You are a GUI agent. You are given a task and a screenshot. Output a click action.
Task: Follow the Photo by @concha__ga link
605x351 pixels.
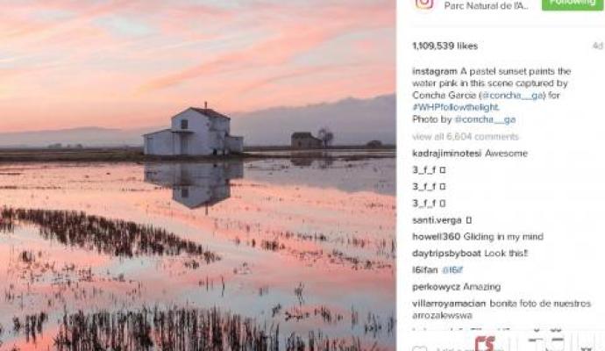pyautogui.click(x=485, y=119)
